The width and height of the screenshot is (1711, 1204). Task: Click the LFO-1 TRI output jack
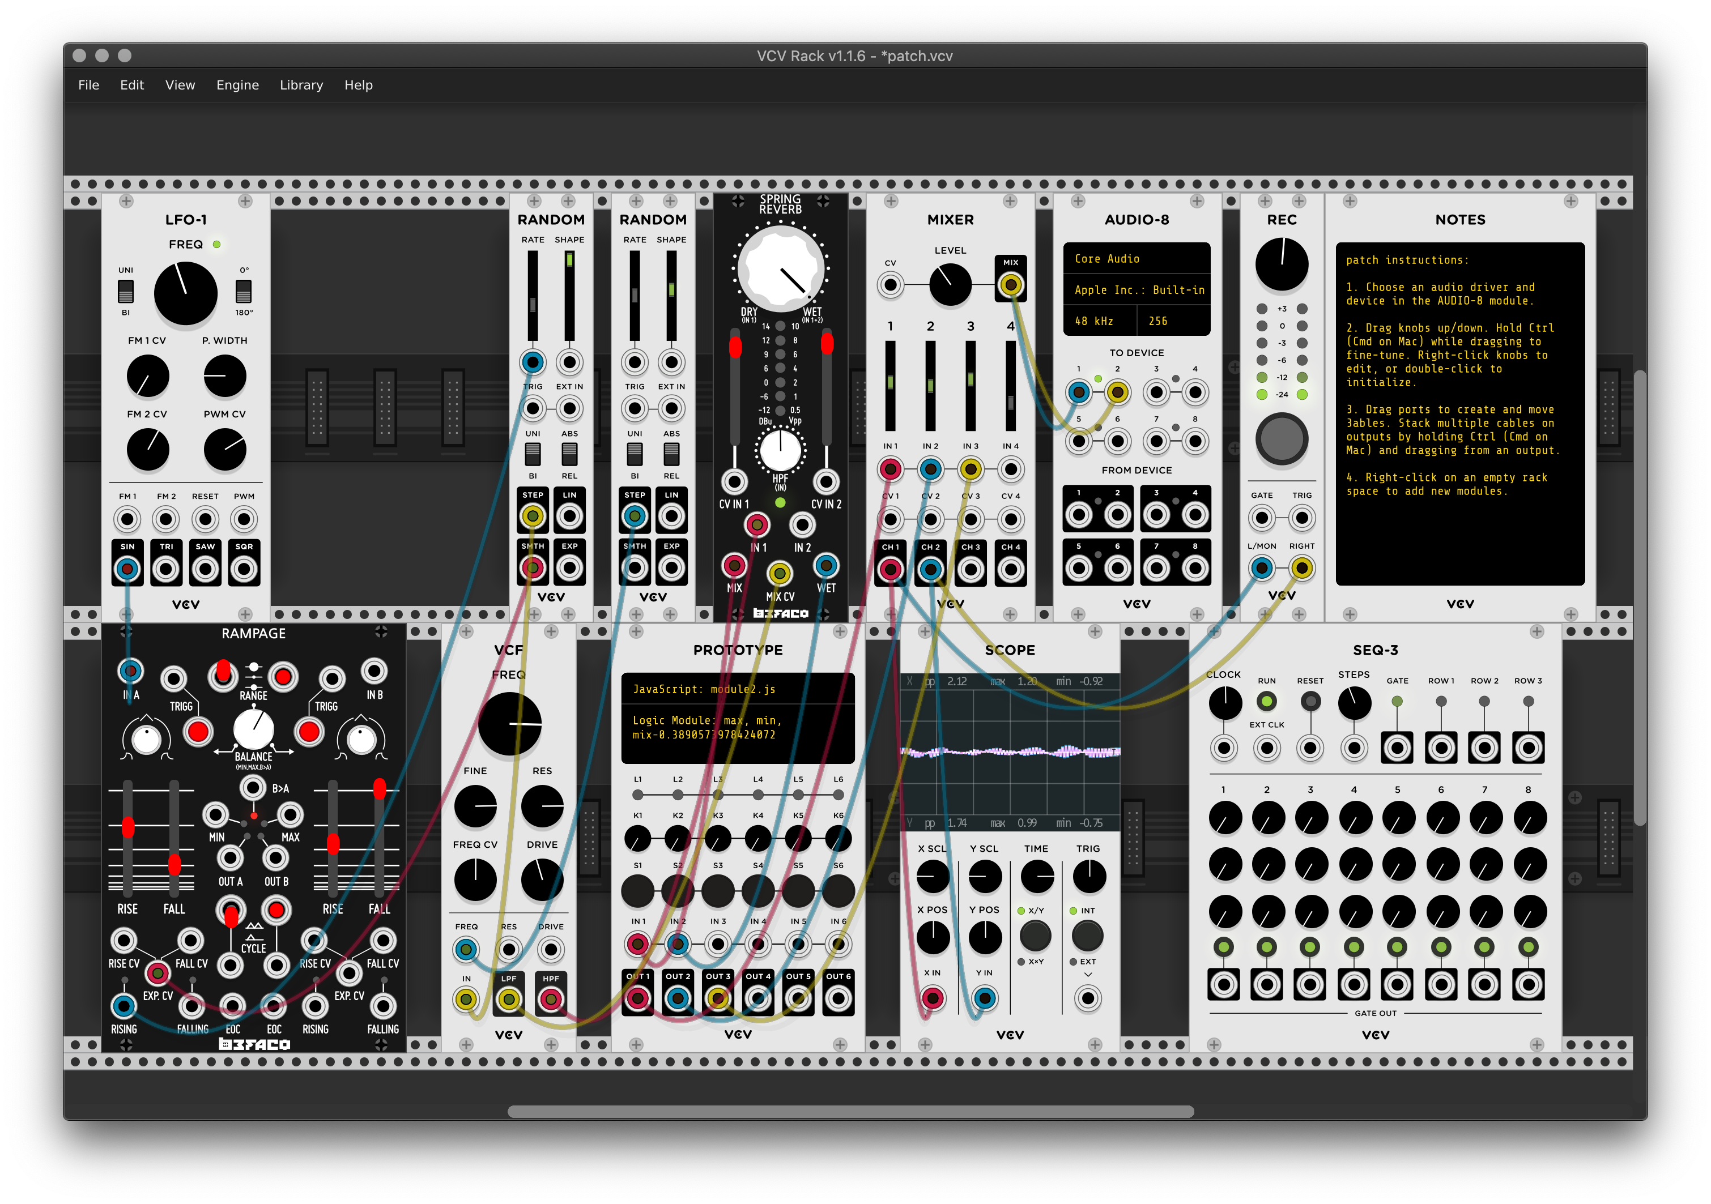click(x=166, y=570)
